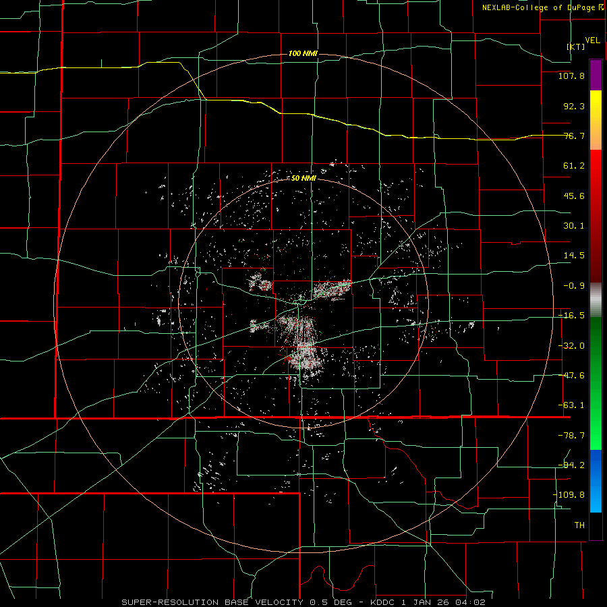Click the -78.7 legend value

(571, 436)
